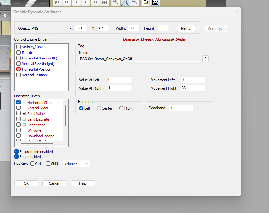Select the Center reference radio button
Screen dimensions: 269x213
pos(99,108)
